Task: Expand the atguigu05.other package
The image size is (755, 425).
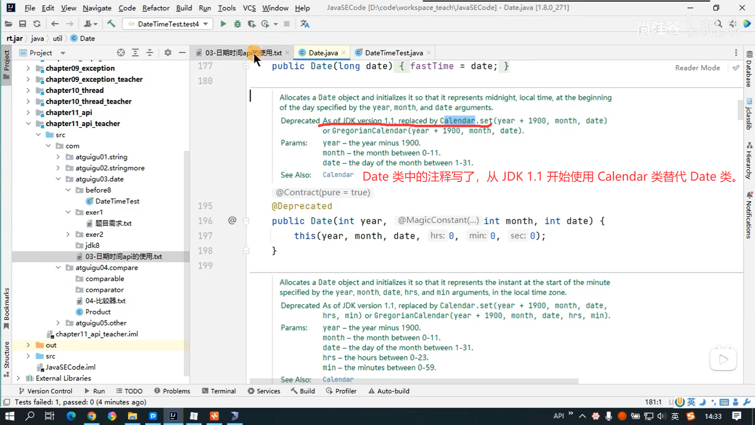Action: click(x=58, y=323)
